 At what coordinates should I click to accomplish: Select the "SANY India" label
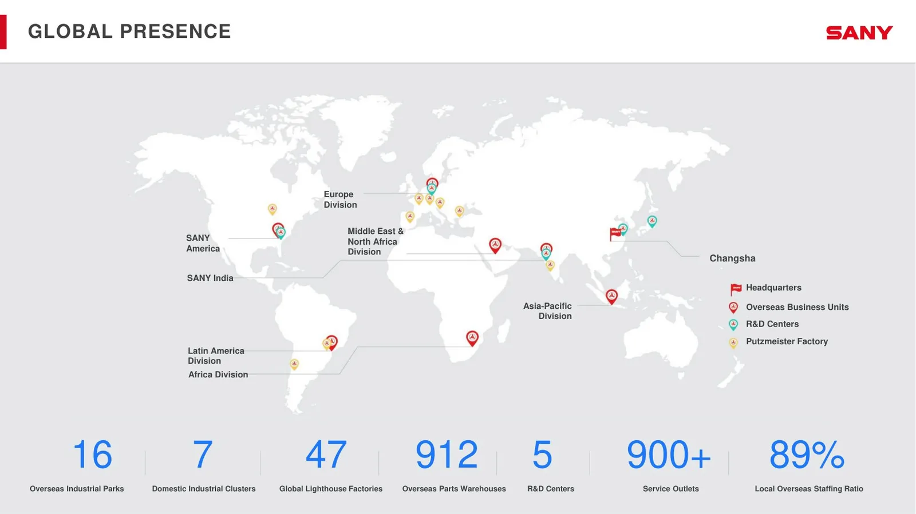click(x=210, y=278)
